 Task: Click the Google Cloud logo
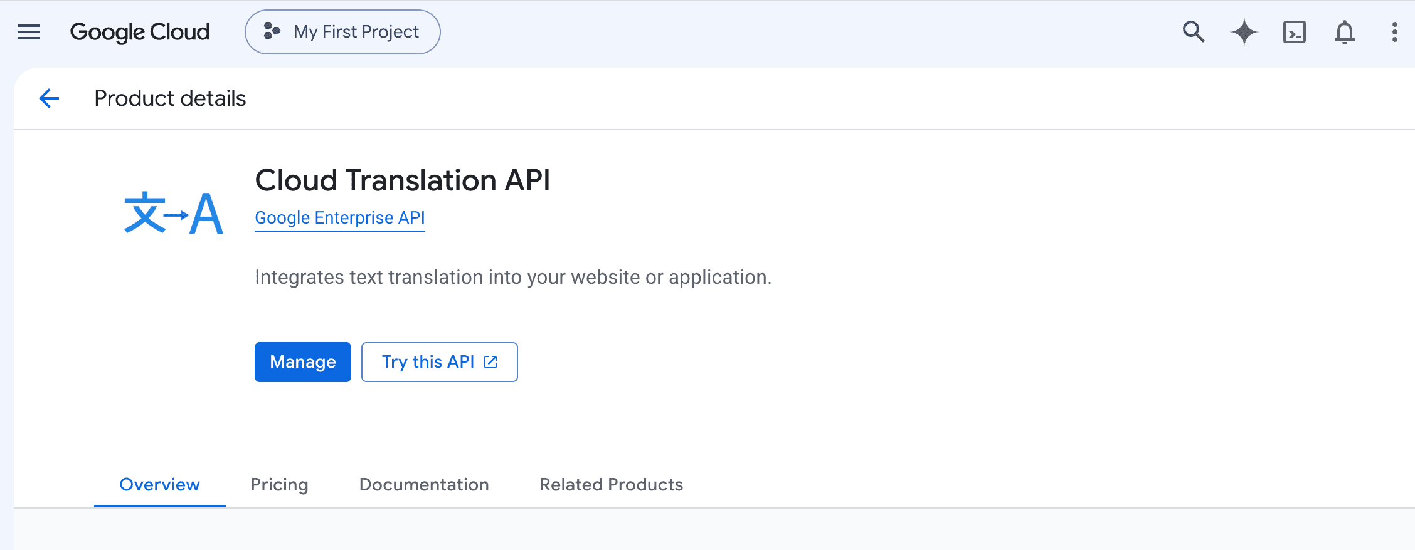click(140, 32)
